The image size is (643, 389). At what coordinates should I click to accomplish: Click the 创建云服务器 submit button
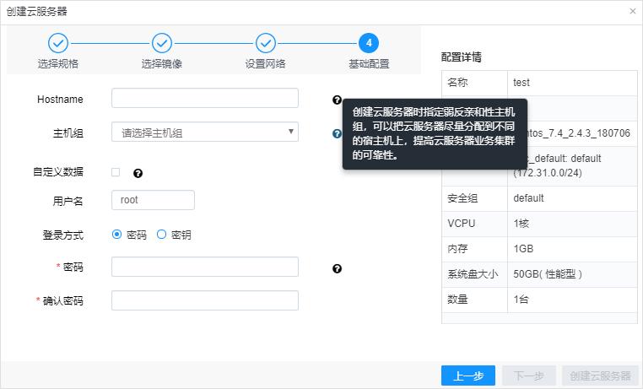pyautogui.click(x=600, y=375)
